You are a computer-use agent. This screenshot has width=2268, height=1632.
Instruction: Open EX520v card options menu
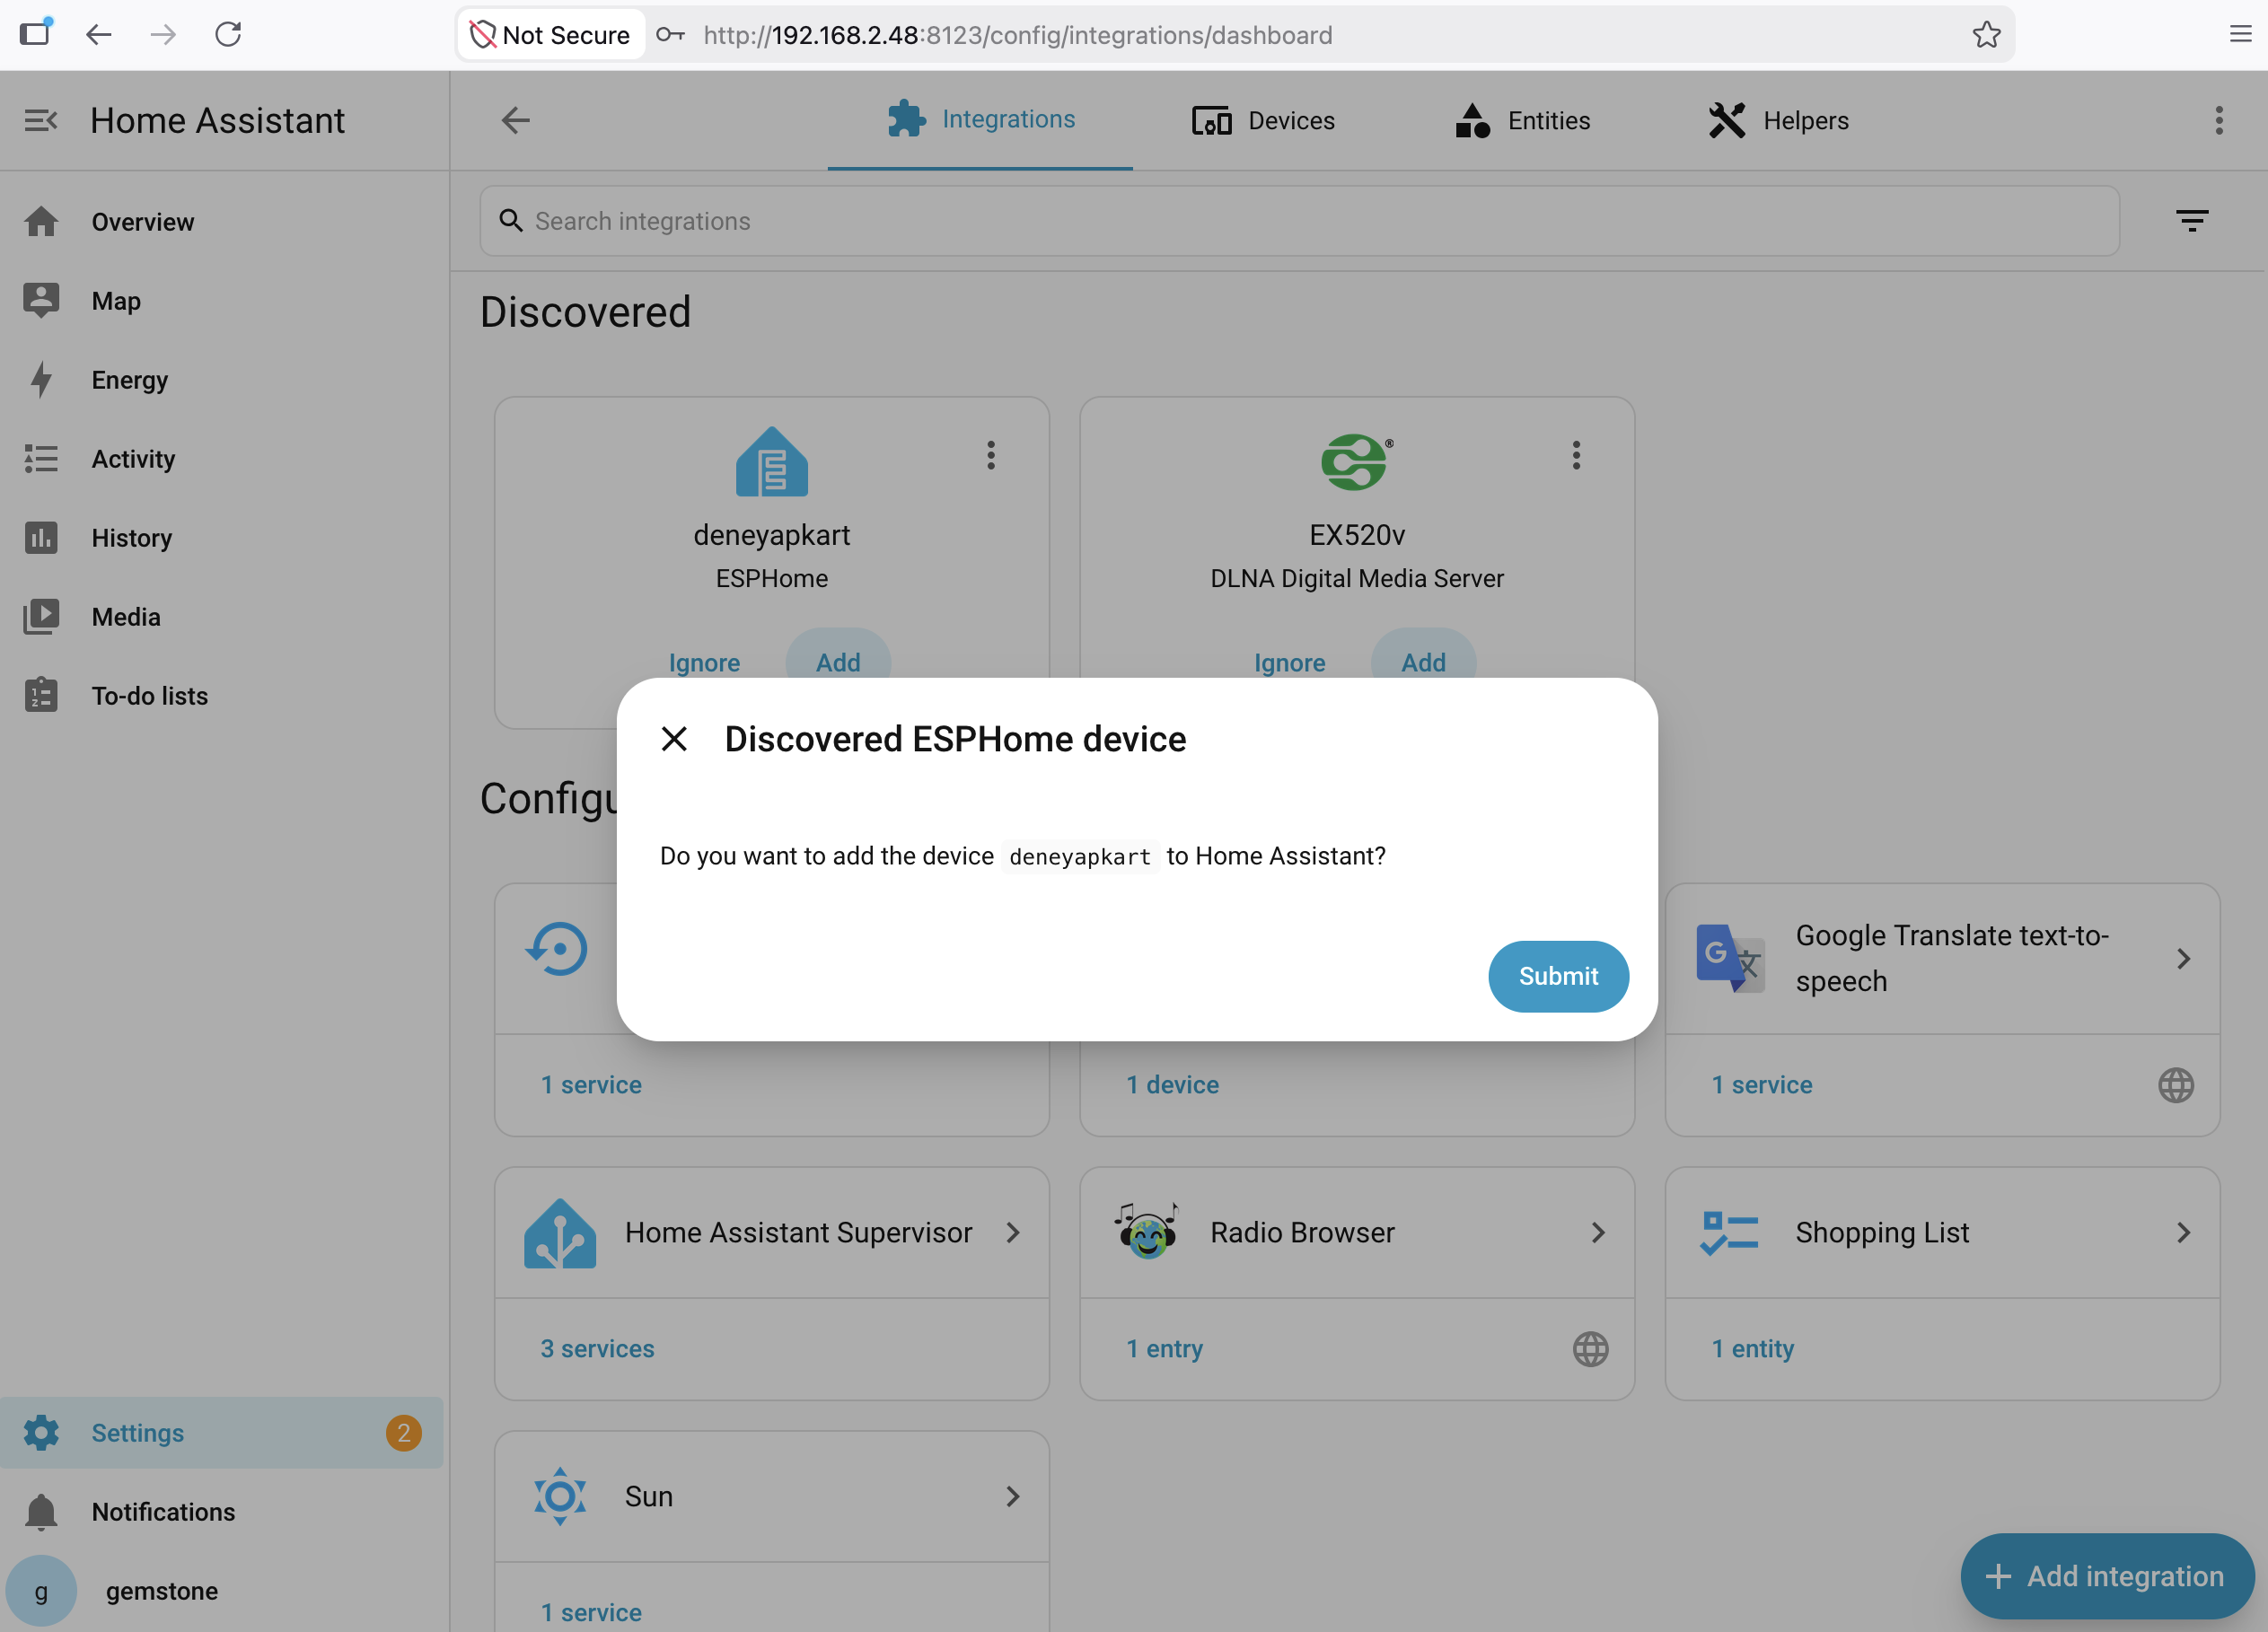(1576, 456)
